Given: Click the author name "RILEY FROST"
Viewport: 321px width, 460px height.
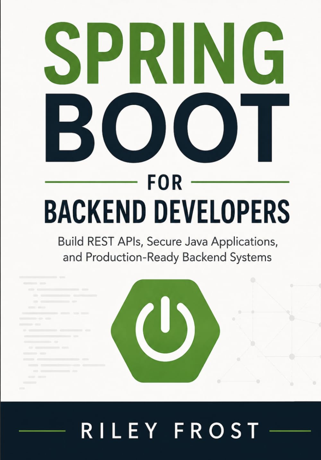Looking at the screenshot, I should pos(170,431).
